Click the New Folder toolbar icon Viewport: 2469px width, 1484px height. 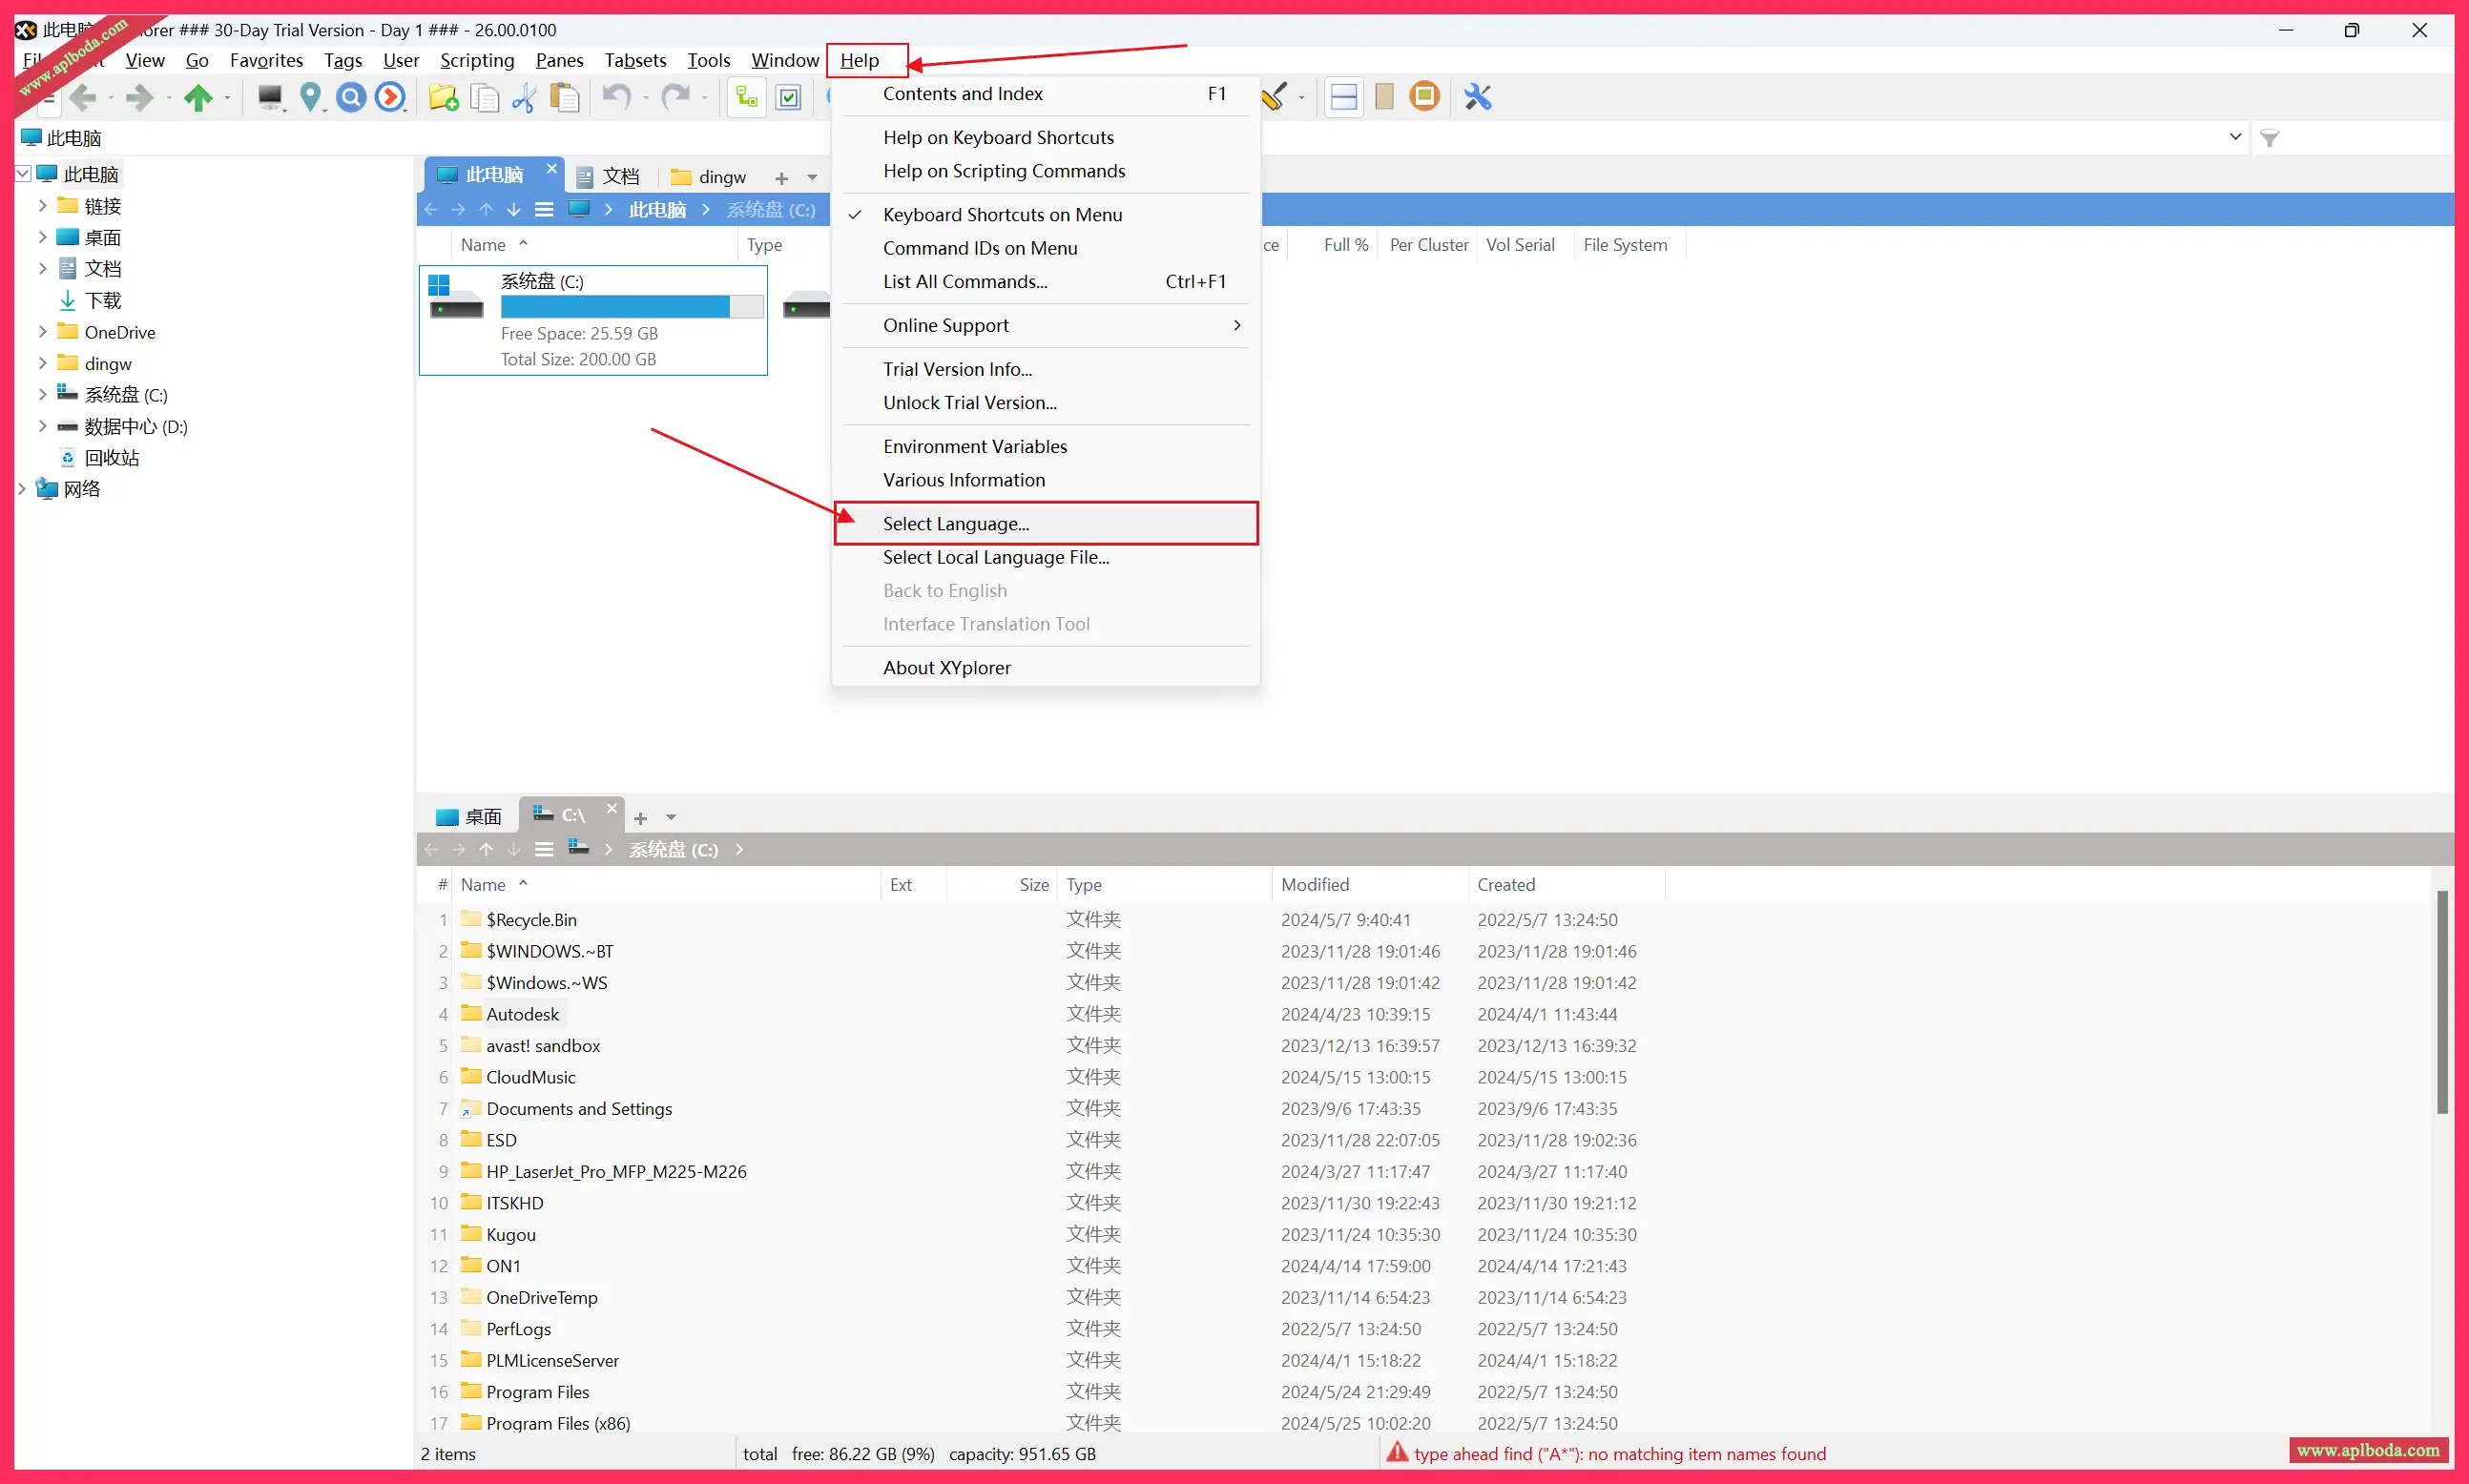pyautogui.click(x=443, y=97)
